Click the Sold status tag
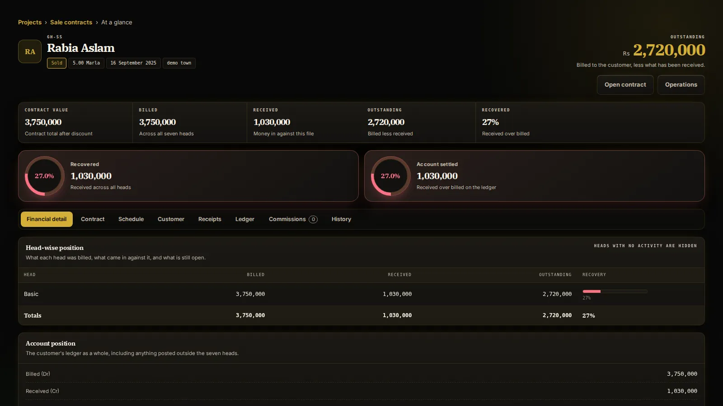723x406 pixels. pyautogui.click(x=57, y=63)
